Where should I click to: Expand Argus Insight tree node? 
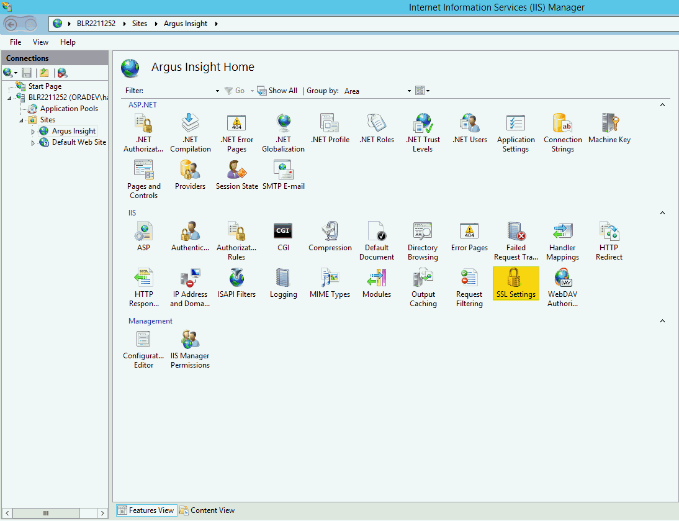click(x=33, y=131)
